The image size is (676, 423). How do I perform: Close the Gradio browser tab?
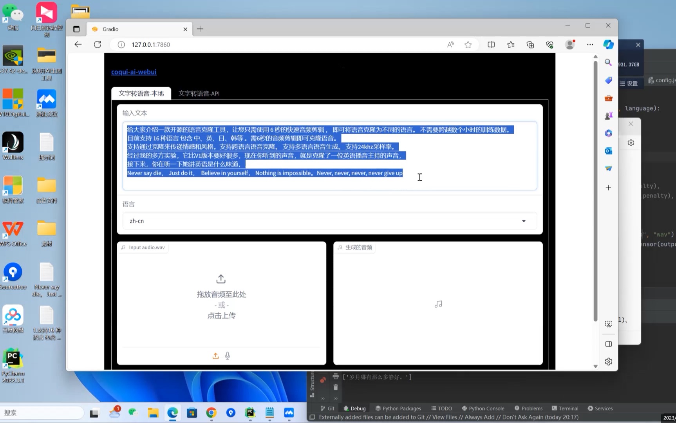pyautogui.click(x=185, y=29)
